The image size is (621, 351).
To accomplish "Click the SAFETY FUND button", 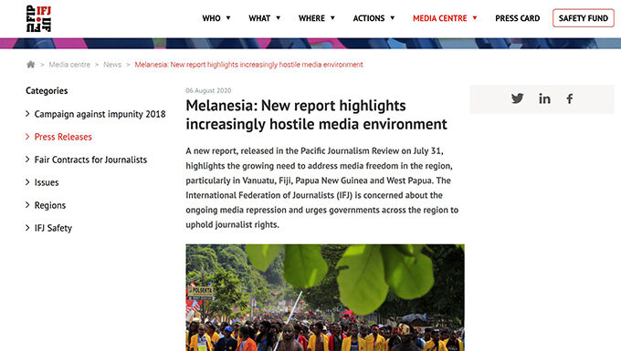I will 584,18.
